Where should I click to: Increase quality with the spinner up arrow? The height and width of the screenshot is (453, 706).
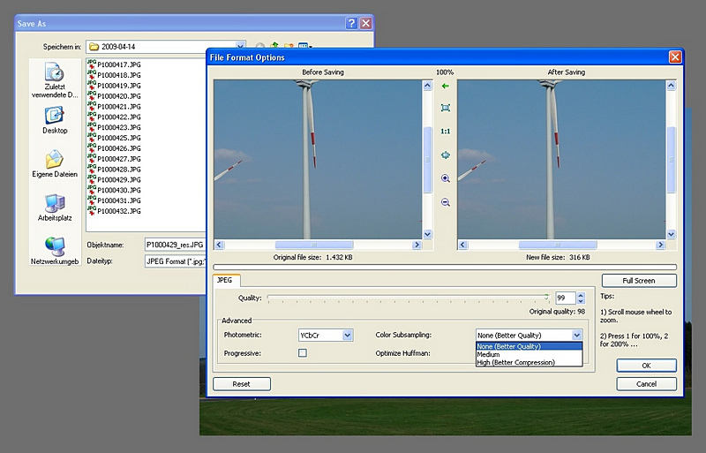(581, 295)
